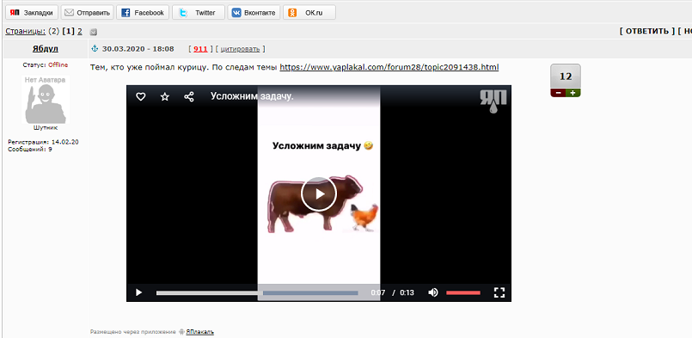This screenshot has height=338, width=692.
Task: Click the Статус: Offline label
Action: tap(46, 65)
